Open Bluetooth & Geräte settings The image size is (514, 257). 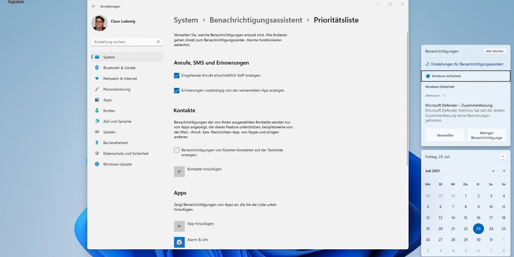click(x=127, y=68)
